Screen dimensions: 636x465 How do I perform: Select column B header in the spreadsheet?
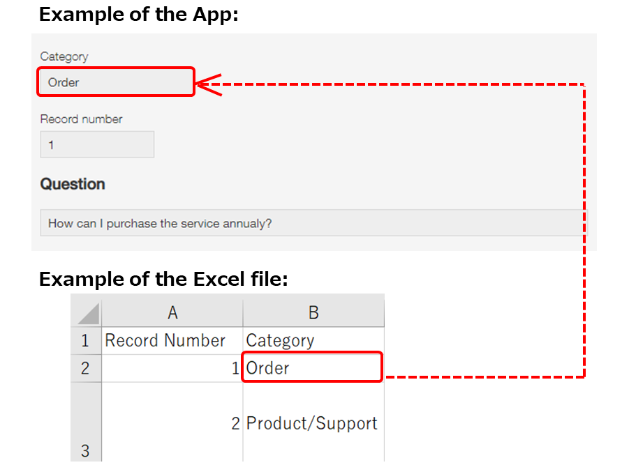pyautogui.click(x=313, y=312)
